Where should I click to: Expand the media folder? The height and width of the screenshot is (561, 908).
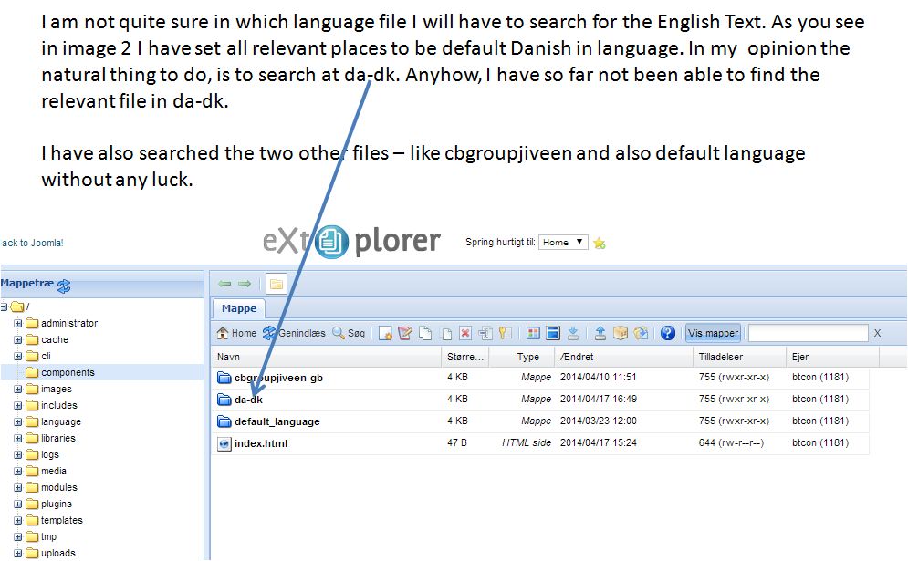click(18, 472)
